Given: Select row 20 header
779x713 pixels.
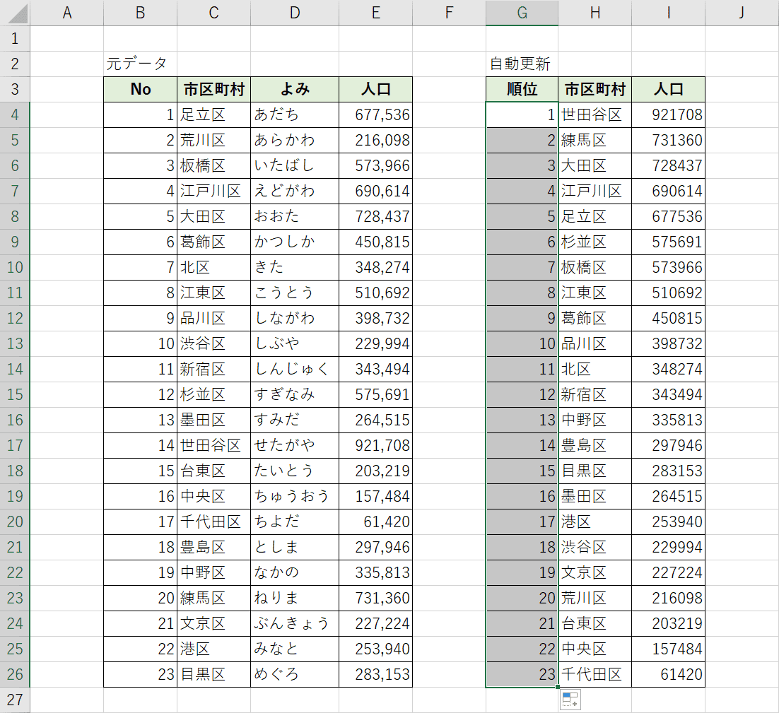Looking at the screenshot, I should click(x=15, y=522).
